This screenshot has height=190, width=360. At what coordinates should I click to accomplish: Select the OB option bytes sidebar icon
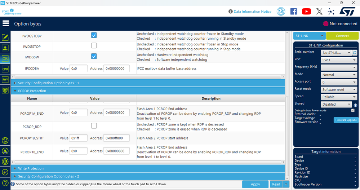click(5, 58)
